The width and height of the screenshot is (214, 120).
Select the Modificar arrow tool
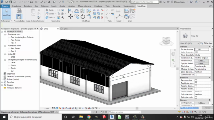[x=6, y=13]
